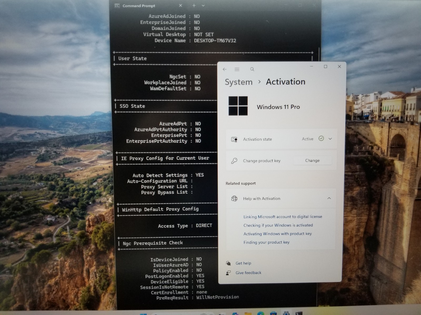Screen dimensions: 421x315
Task: Collapse the Help with Activation section
Action: [329, 198]
